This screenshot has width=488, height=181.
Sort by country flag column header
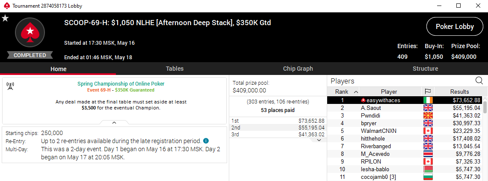point(428,92)
